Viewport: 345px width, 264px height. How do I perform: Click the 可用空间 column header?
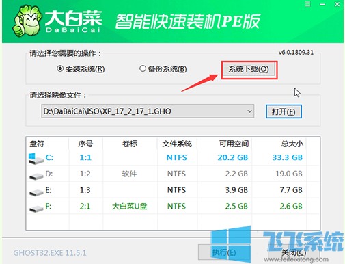pos(234,144)
